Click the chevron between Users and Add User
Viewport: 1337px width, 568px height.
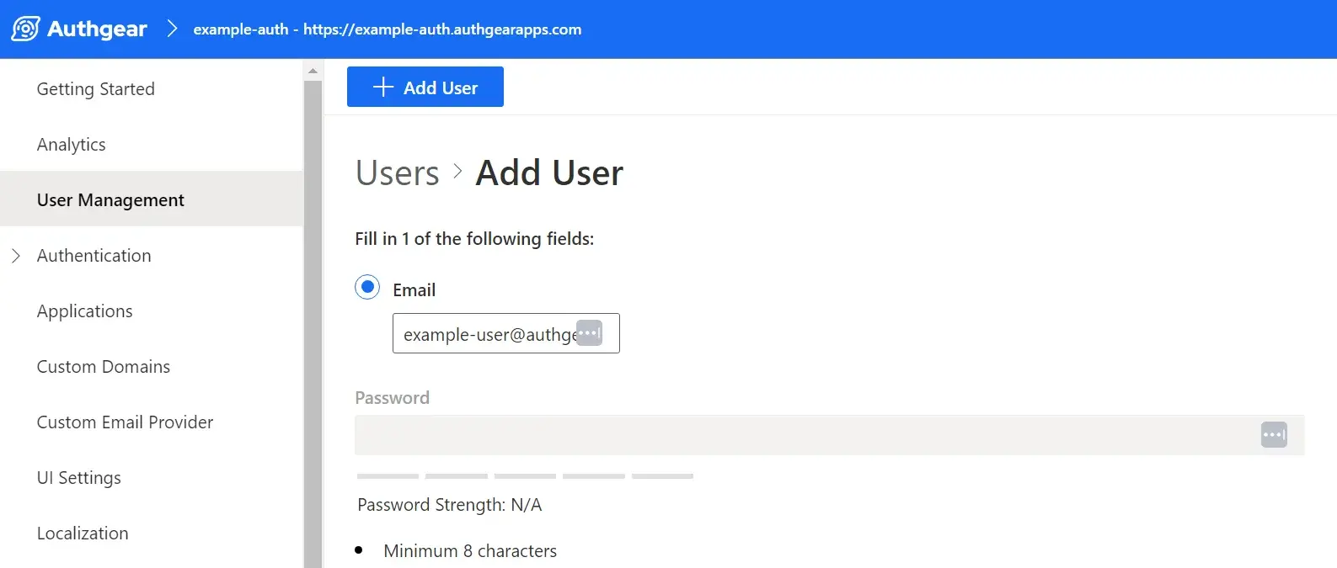(x=457, y=172)
